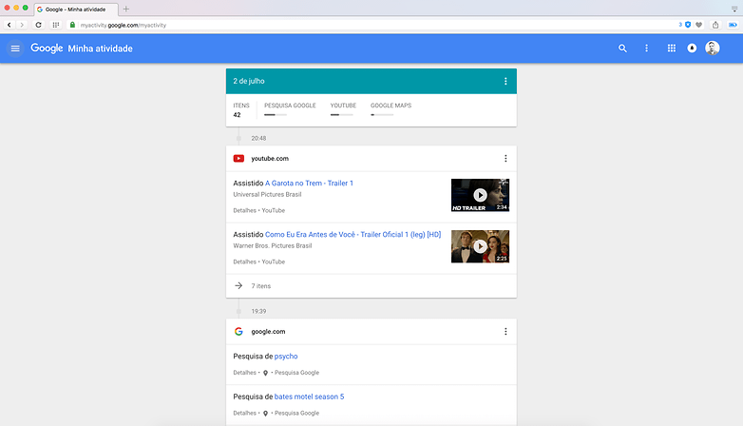Open Google apps grid launcher
This screenshot has width=743, height=426.
point(672,48)
